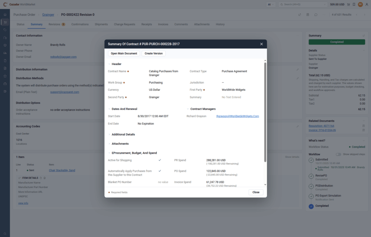Click icon beside Requisition: 4071164
The image size is (371, 237).
pyautogui.click(x=364, y=126)
